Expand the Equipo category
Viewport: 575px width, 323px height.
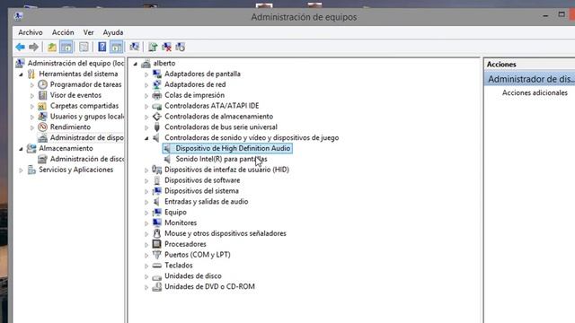(146, 213)
